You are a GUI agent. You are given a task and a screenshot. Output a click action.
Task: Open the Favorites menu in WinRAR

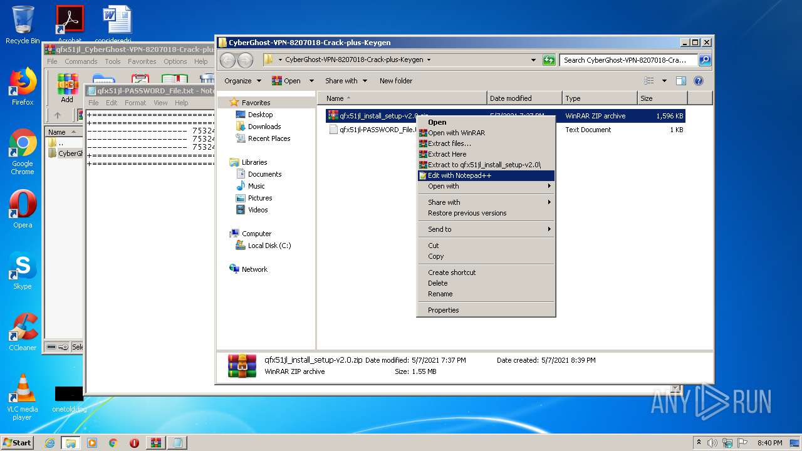142,61
